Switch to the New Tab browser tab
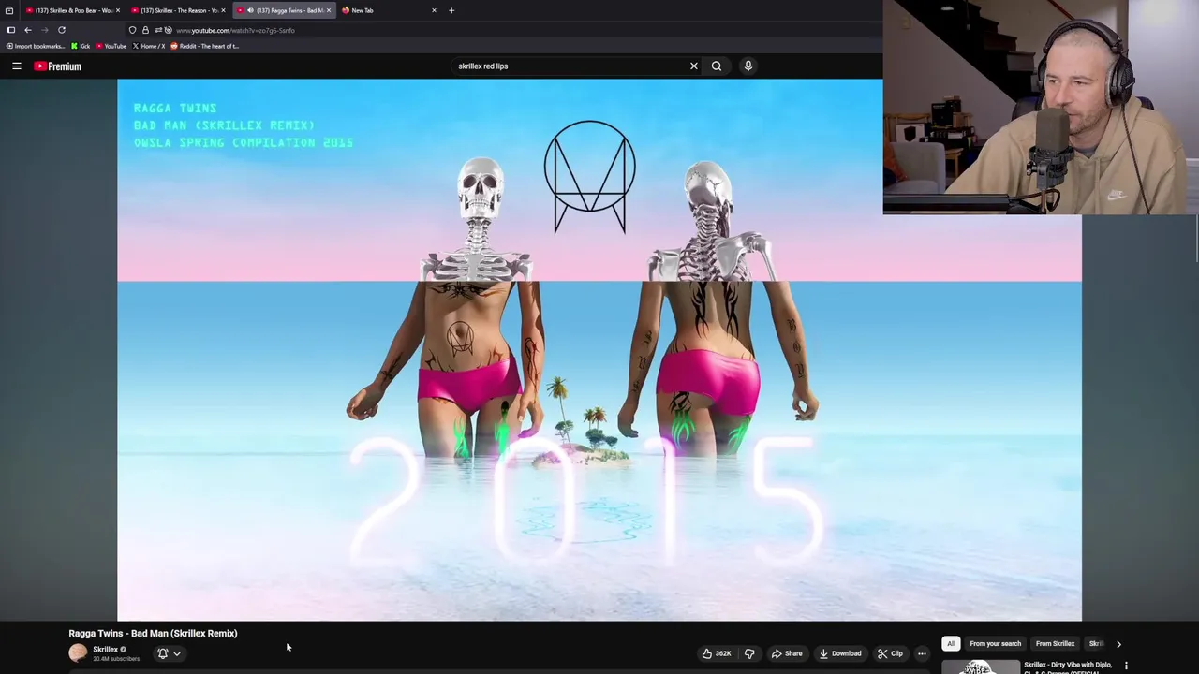This screenshot has width=1199, height=674. 389,10
